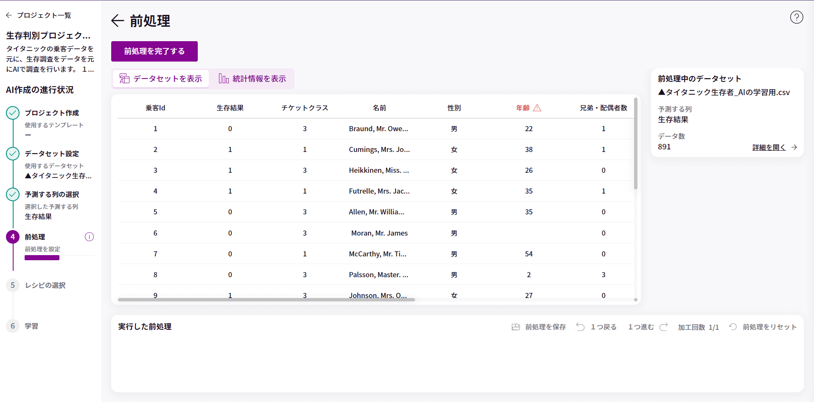Image resolution: width=814 pixels, height=402 pixels.
Task: Click the warning triangle icon beside 年齢
Action: tap(537, 108)
